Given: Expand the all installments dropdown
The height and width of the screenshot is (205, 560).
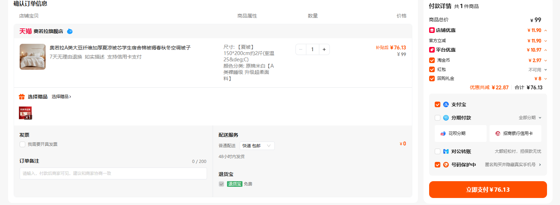Looking at the screenshot, I should [x=530, y=118].
